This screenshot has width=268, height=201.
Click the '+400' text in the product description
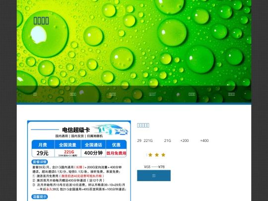204,140
